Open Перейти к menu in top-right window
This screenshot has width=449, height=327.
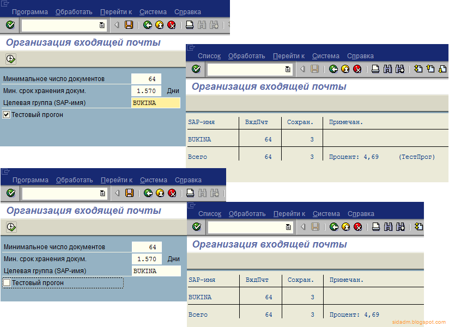[289, 56]
